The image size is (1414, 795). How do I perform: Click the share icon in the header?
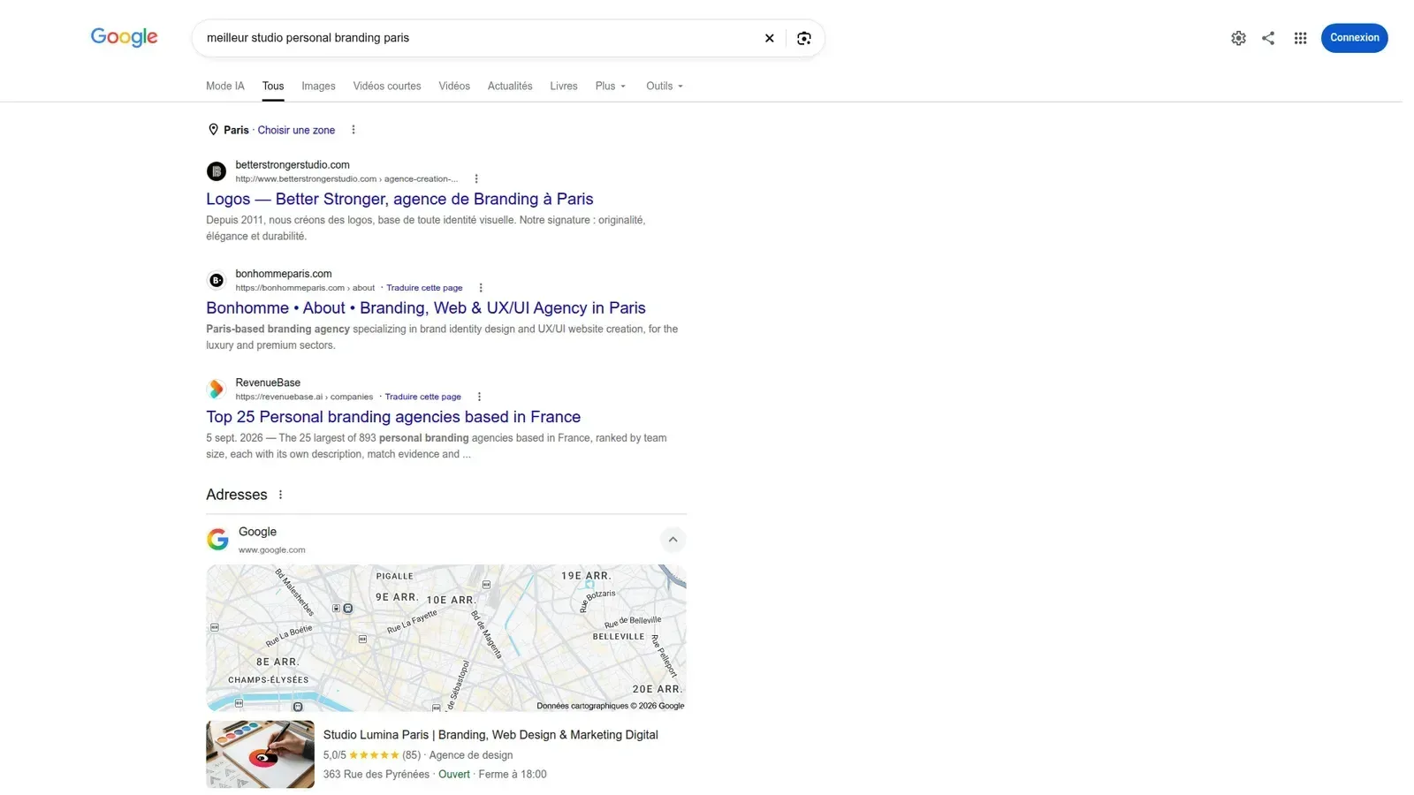(x=1268, y=38)
